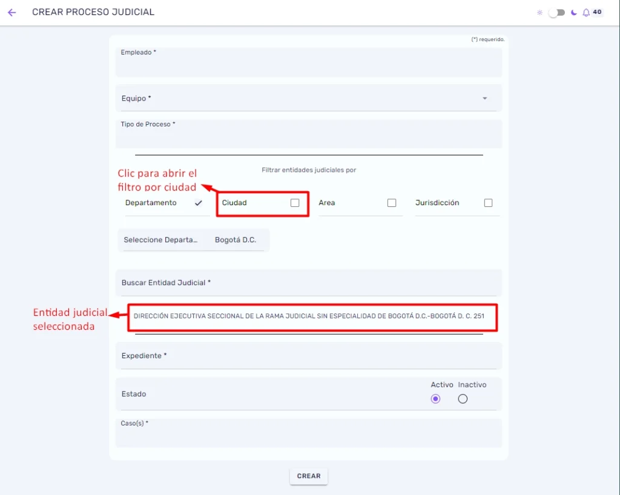Toggle the dark mode switch

(x=557, y=13)
